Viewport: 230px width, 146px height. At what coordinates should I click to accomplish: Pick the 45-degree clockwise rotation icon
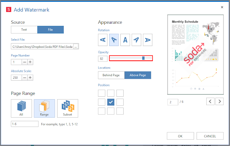(137, 40)
